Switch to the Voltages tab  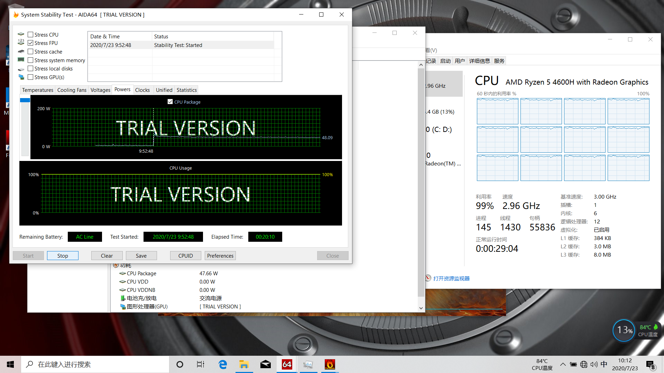[x=100, y=90]
